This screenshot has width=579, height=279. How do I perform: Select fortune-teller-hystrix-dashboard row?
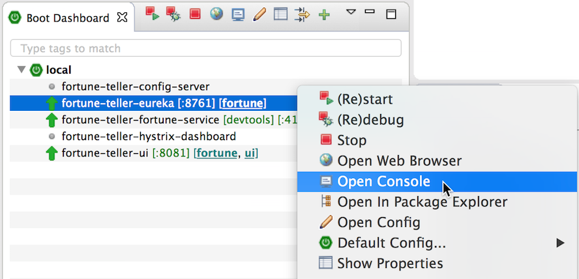pyautogui.click(x=154, y=136)
